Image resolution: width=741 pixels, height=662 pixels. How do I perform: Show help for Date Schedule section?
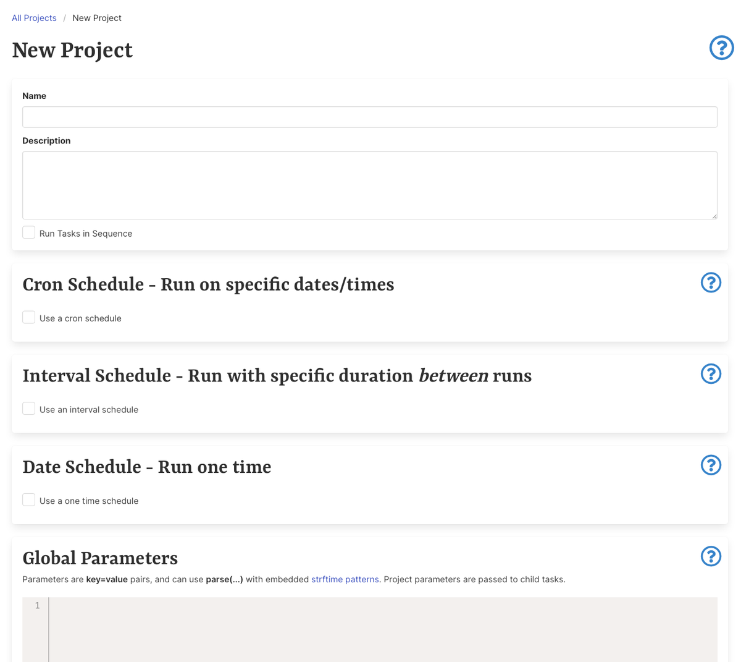[x=711, y=465]
